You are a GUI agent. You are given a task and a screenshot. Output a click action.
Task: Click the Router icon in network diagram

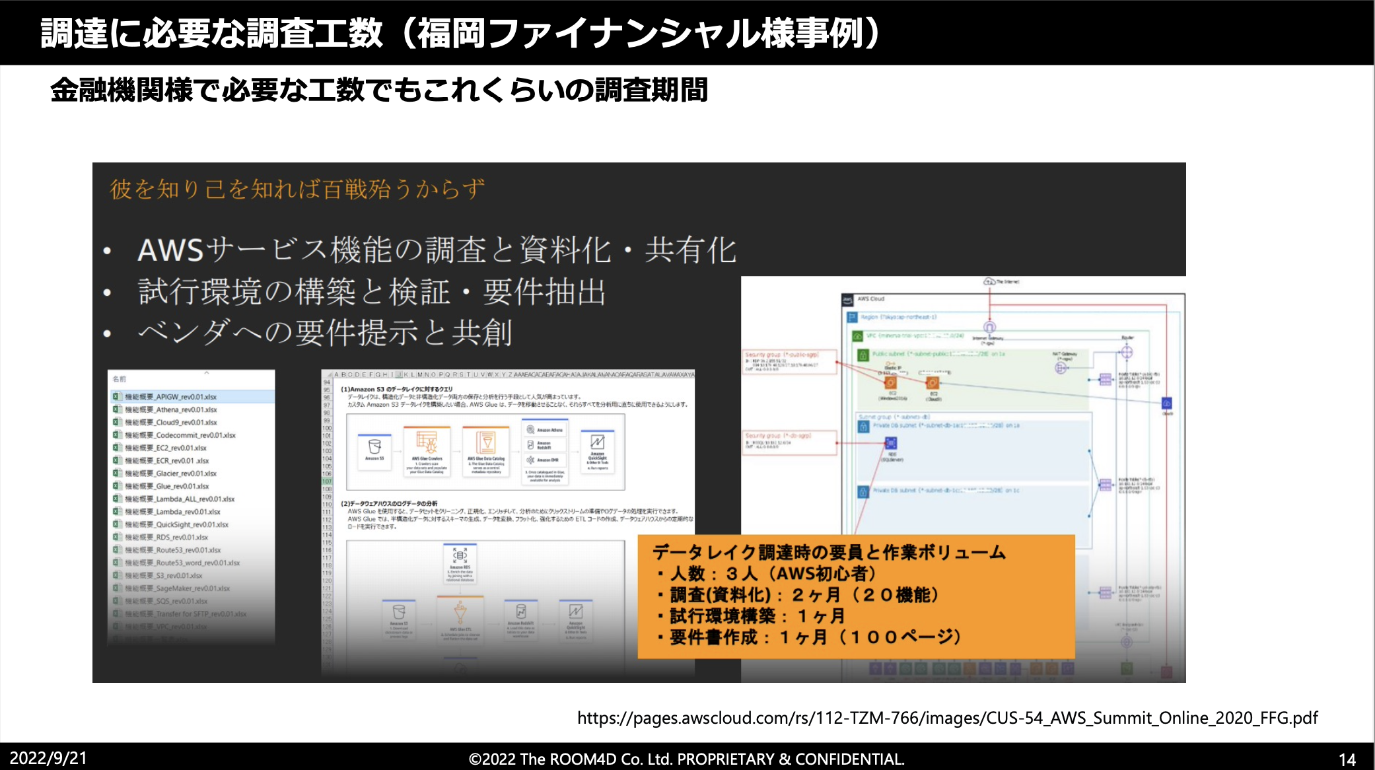1127,351
